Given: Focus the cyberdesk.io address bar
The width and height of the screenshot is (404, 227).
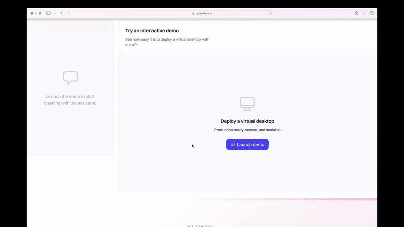Looking at the screenshot, I should [x=202, y=13].
